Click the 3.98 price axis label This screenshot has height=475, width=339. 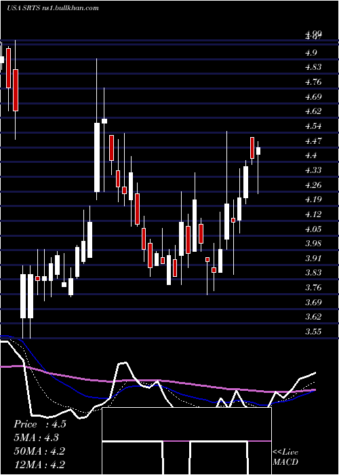313,243
